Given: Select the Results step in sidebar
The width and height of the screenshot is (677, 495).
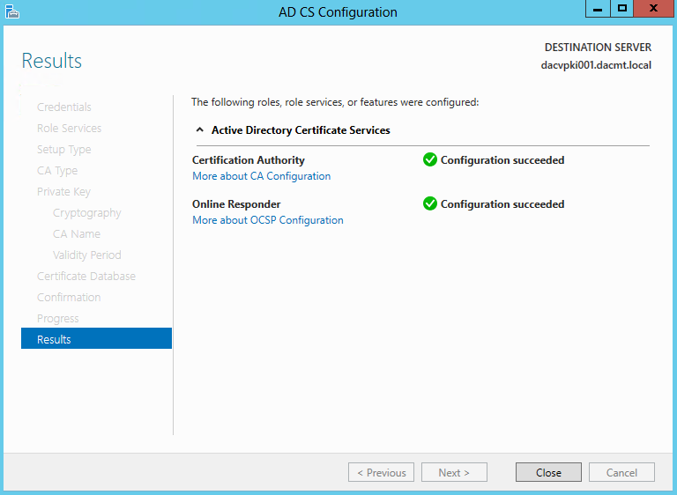Looking at the screenshot, I should (x=96, y=339).
